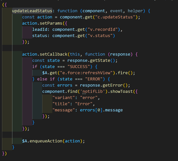Click 'errors[0].message' expression
The height and width of the screenshot is (161, 178).
[x=101, y=110]
